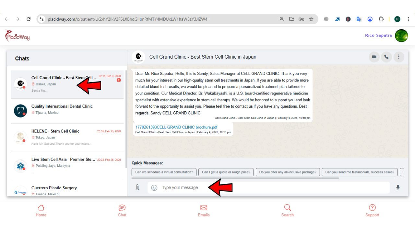The image size is (415, 233).
Task: Open the CELL GRAND CLINIC brochure.pdf link
Action: (176, 127)
